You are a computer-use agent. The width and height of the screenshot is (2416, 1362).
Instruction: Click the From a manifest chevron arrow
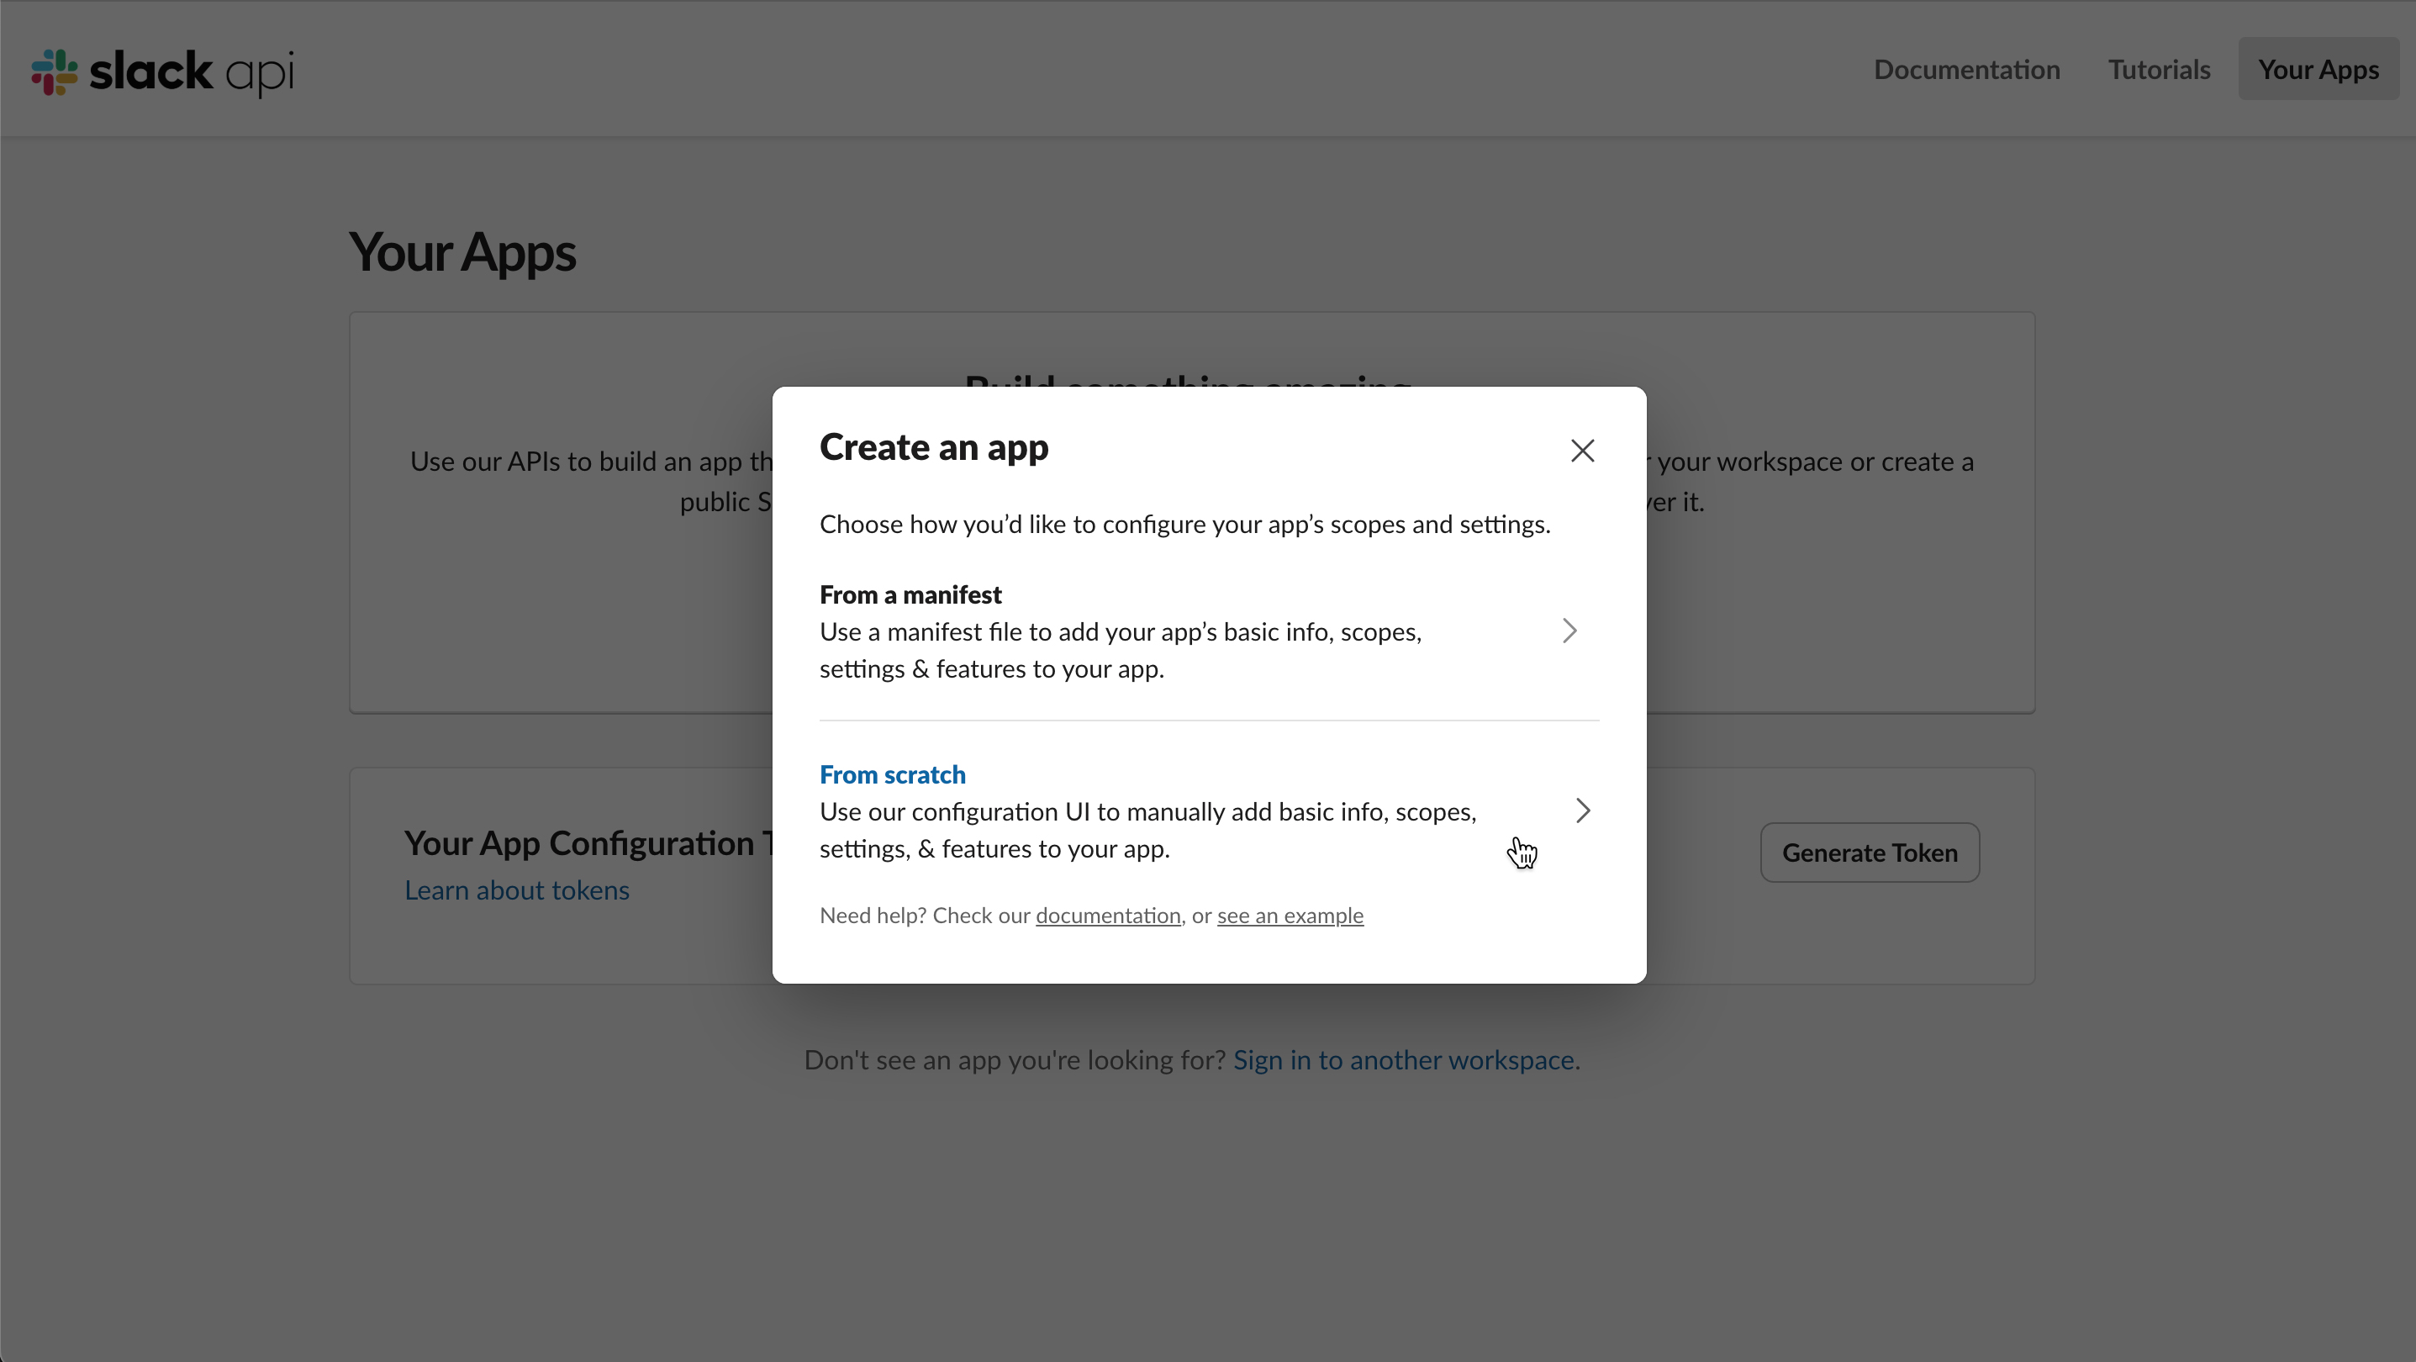[x=1569, y=631]
